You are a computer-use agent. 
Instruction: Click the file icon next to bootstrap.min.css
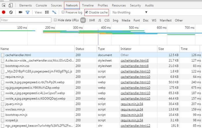(x=3, y=66)
